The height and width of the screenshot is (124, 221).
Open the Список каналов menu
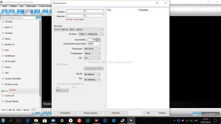(x=45, y=6)
